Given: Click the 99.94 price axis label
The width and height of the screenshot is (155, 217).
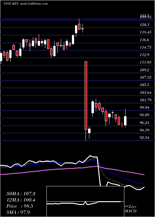Looking at the screenshot, I should coord(144,108).
